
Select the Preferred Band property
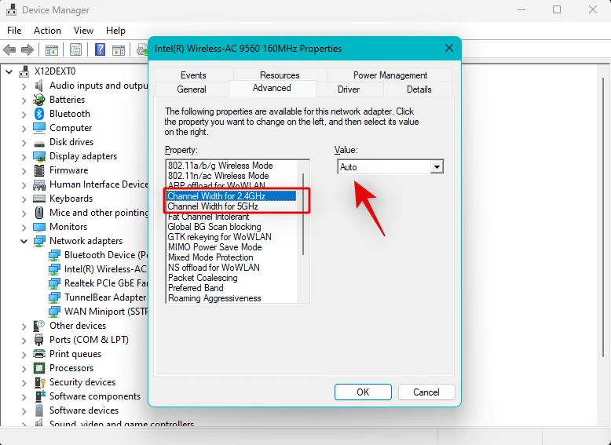(196, 288)
